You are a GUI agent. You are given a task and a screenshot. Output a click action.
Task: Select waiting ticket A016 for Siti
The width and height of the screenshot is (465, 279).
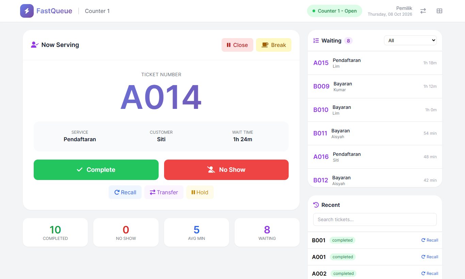pyautogui.click(x=375, y=157)
